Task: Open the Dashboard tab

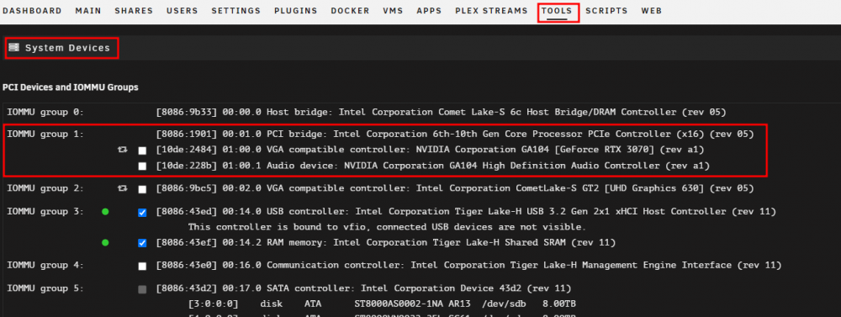Action: [x=32, y=11]
